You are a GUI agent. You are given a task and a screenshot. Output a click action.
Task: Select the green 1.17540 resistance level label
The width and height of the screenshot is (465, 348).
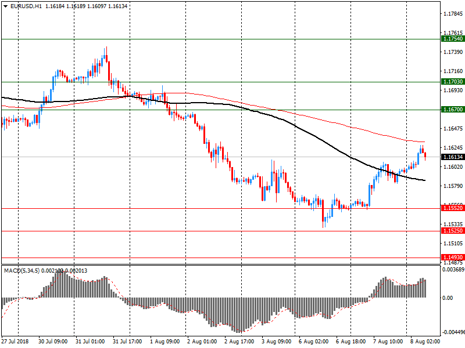click(453, 39)
